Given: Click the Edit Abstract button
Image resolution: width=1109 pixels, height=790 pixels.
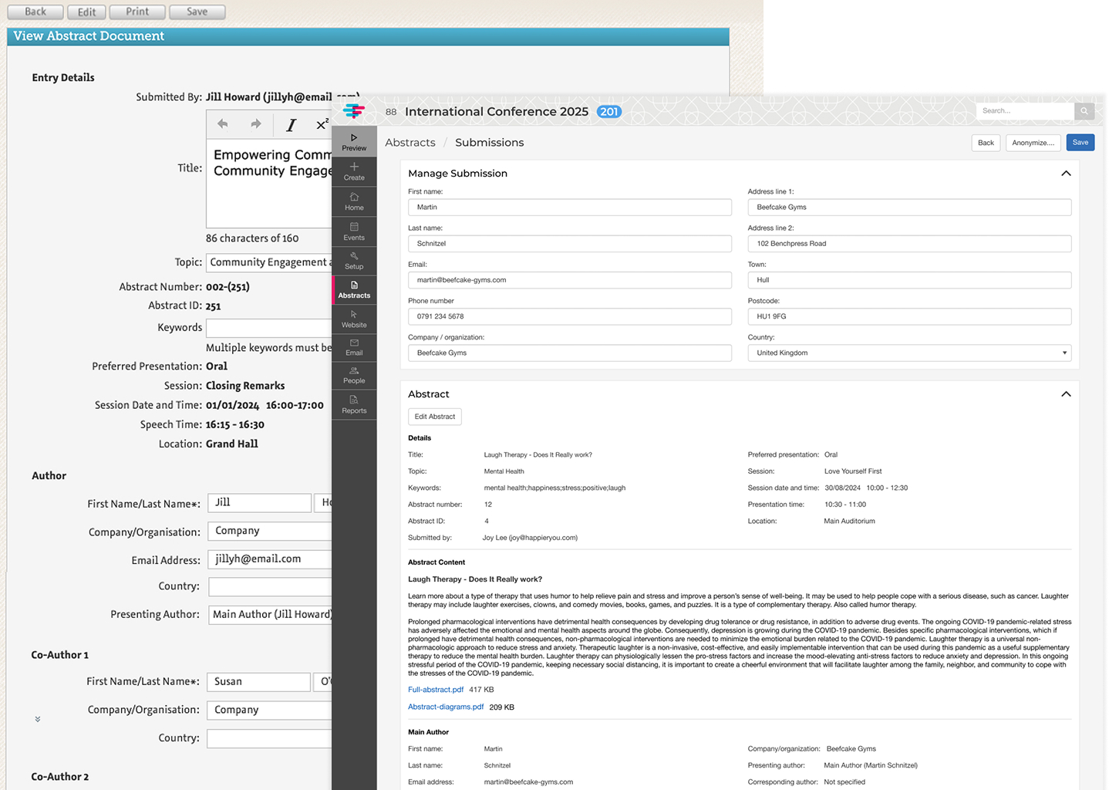Looking at the screenshot, I should click(x=434, y=417).
